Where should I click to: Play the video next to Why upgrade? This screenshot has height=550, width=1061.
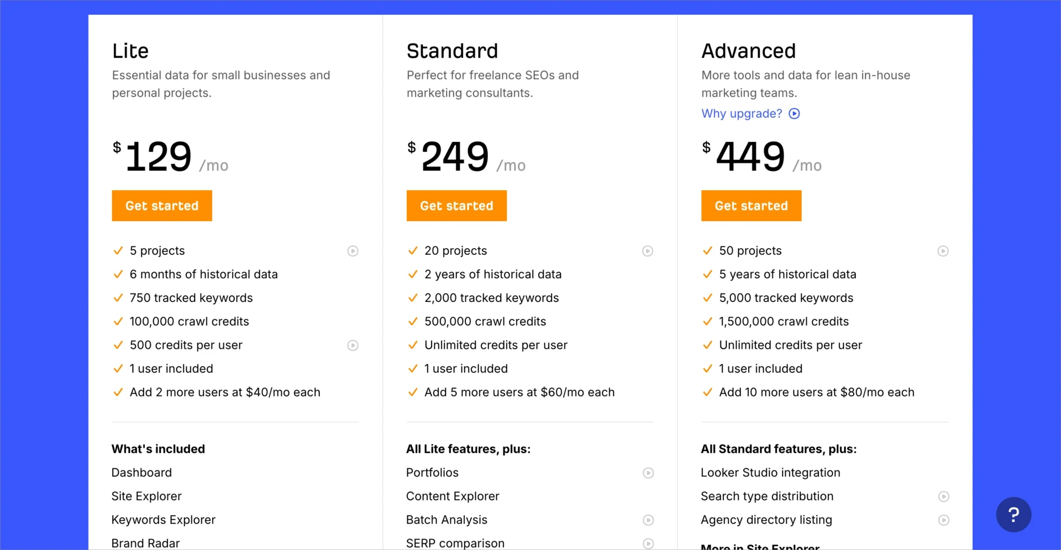click(794, 113)
